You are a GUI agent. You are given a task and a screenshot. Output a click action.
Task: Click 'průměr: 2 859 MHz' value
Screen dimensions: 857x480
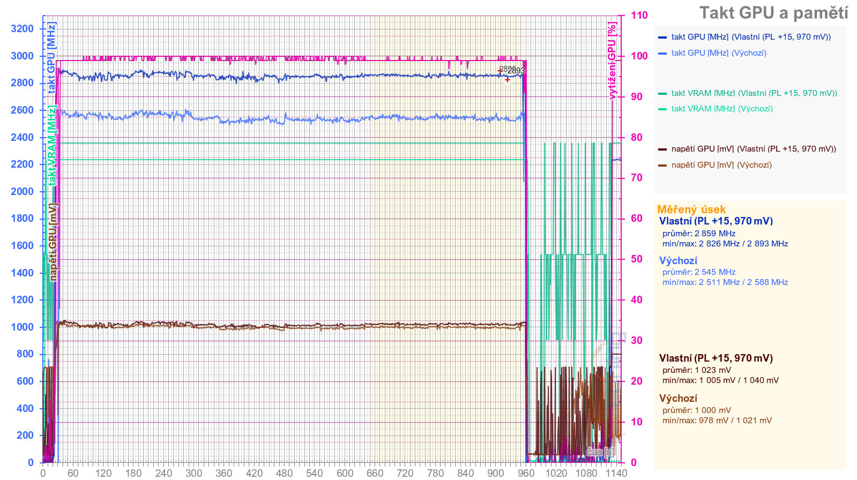[x=699, y=234]
